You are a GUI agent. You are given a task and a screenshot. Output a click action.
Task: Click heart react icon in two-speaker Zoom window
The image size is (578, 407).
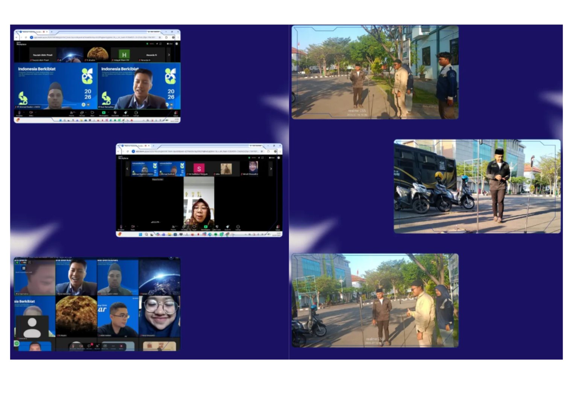click(92, 113)
